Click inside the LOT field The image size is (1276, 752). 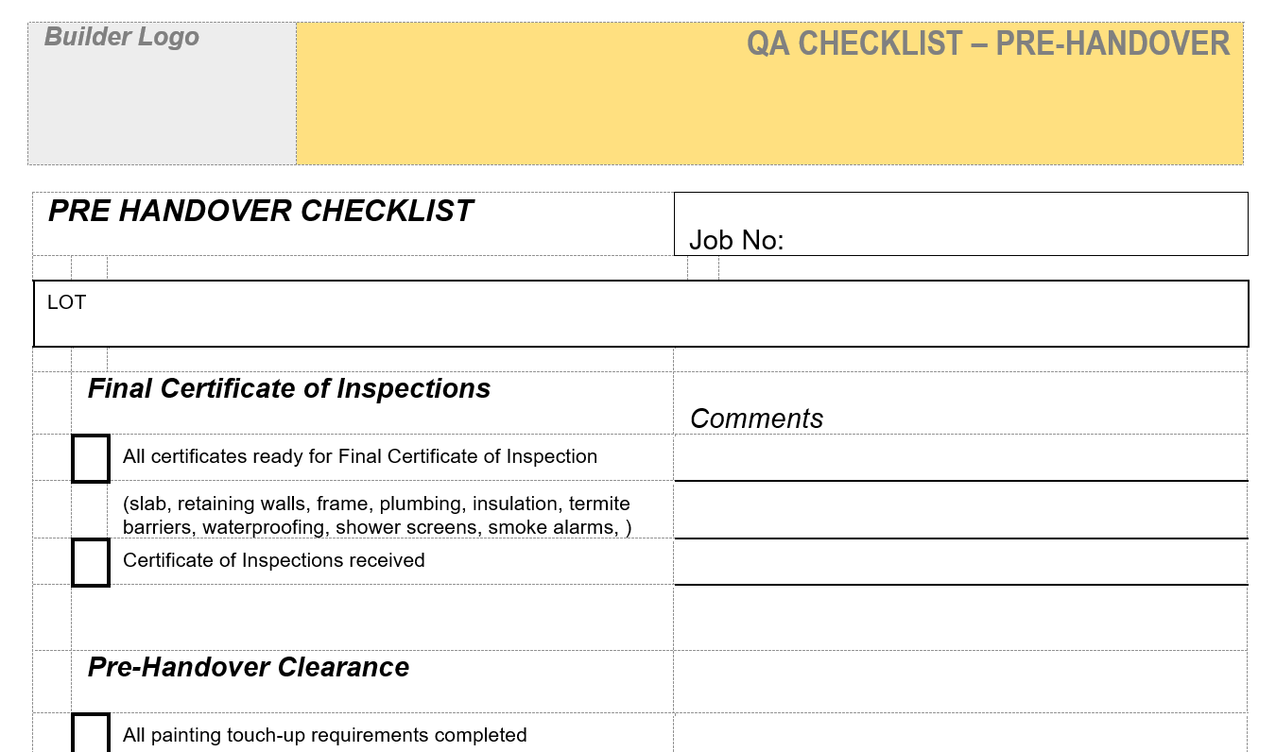point(640,315)
